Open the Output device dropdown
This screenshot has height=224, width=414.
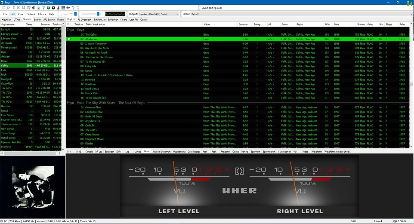tap(159, 14)
